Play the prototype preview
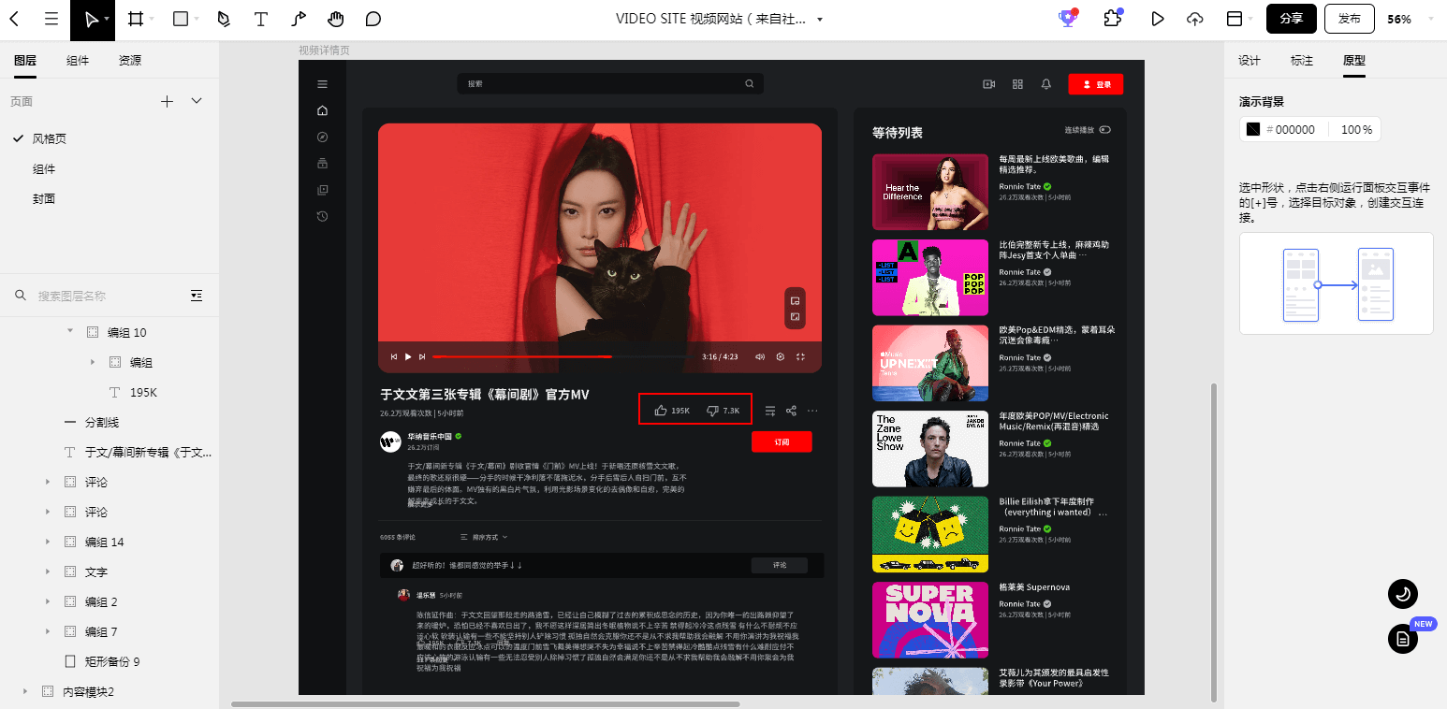This screenshot has width=1447, height=709. 1158,19
